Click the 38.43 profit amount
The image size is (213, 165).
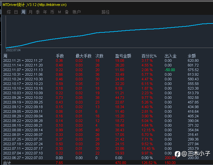click(120, 130)
